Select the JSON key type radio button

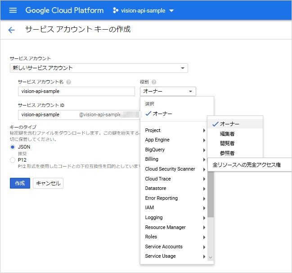[13, 147]
